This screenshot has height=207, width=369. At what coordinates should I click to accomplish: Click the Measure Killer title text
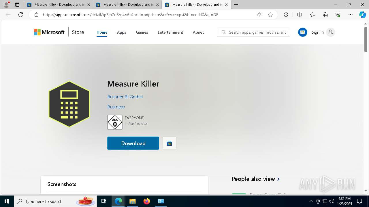[x=133, y=84]
